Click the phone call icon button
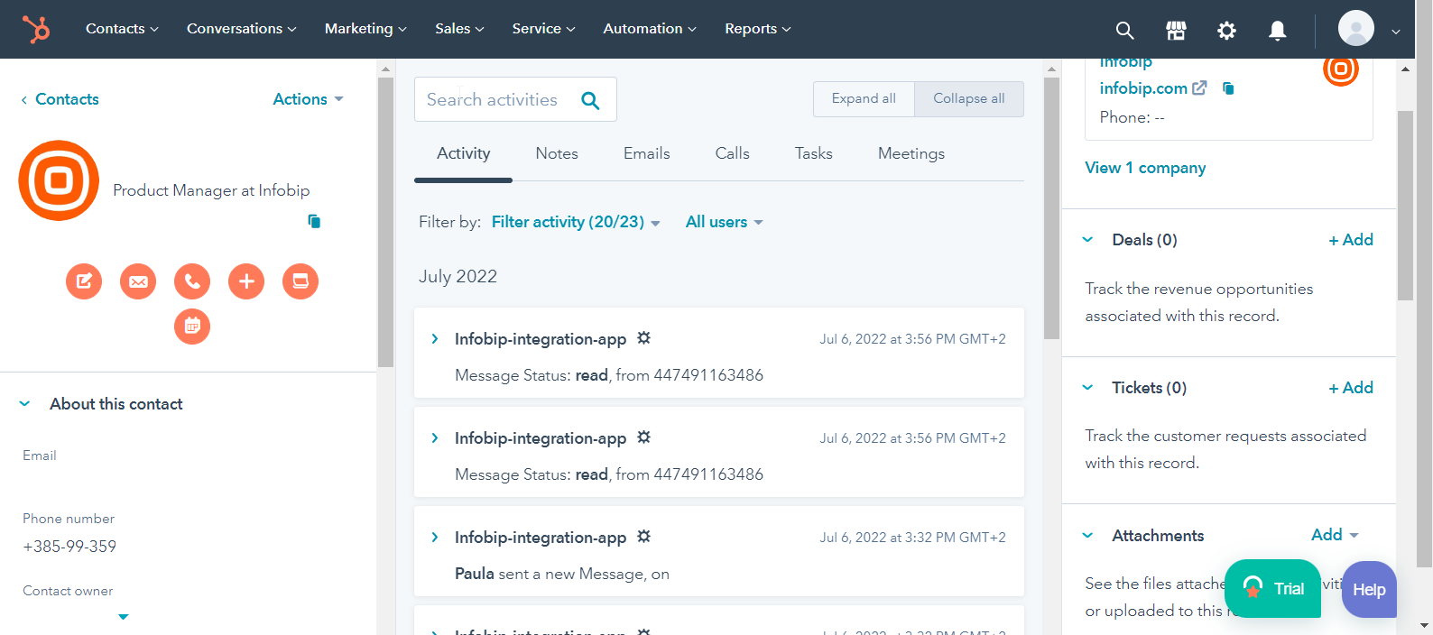This screenshot has width=1433, height=635. (192, 281)
